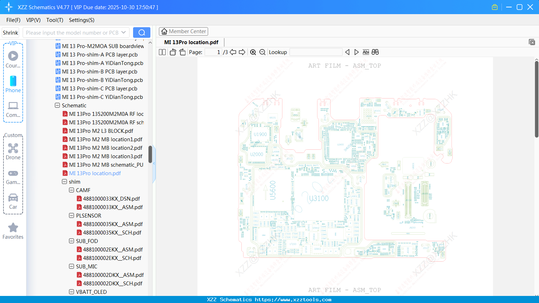Click the Abi text highlight icon

tap(366, 52)
